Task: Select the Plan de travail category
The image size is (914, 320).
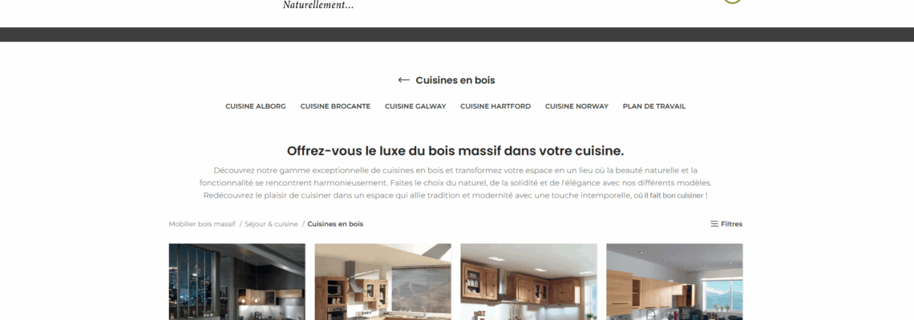Action: (654, 106)
